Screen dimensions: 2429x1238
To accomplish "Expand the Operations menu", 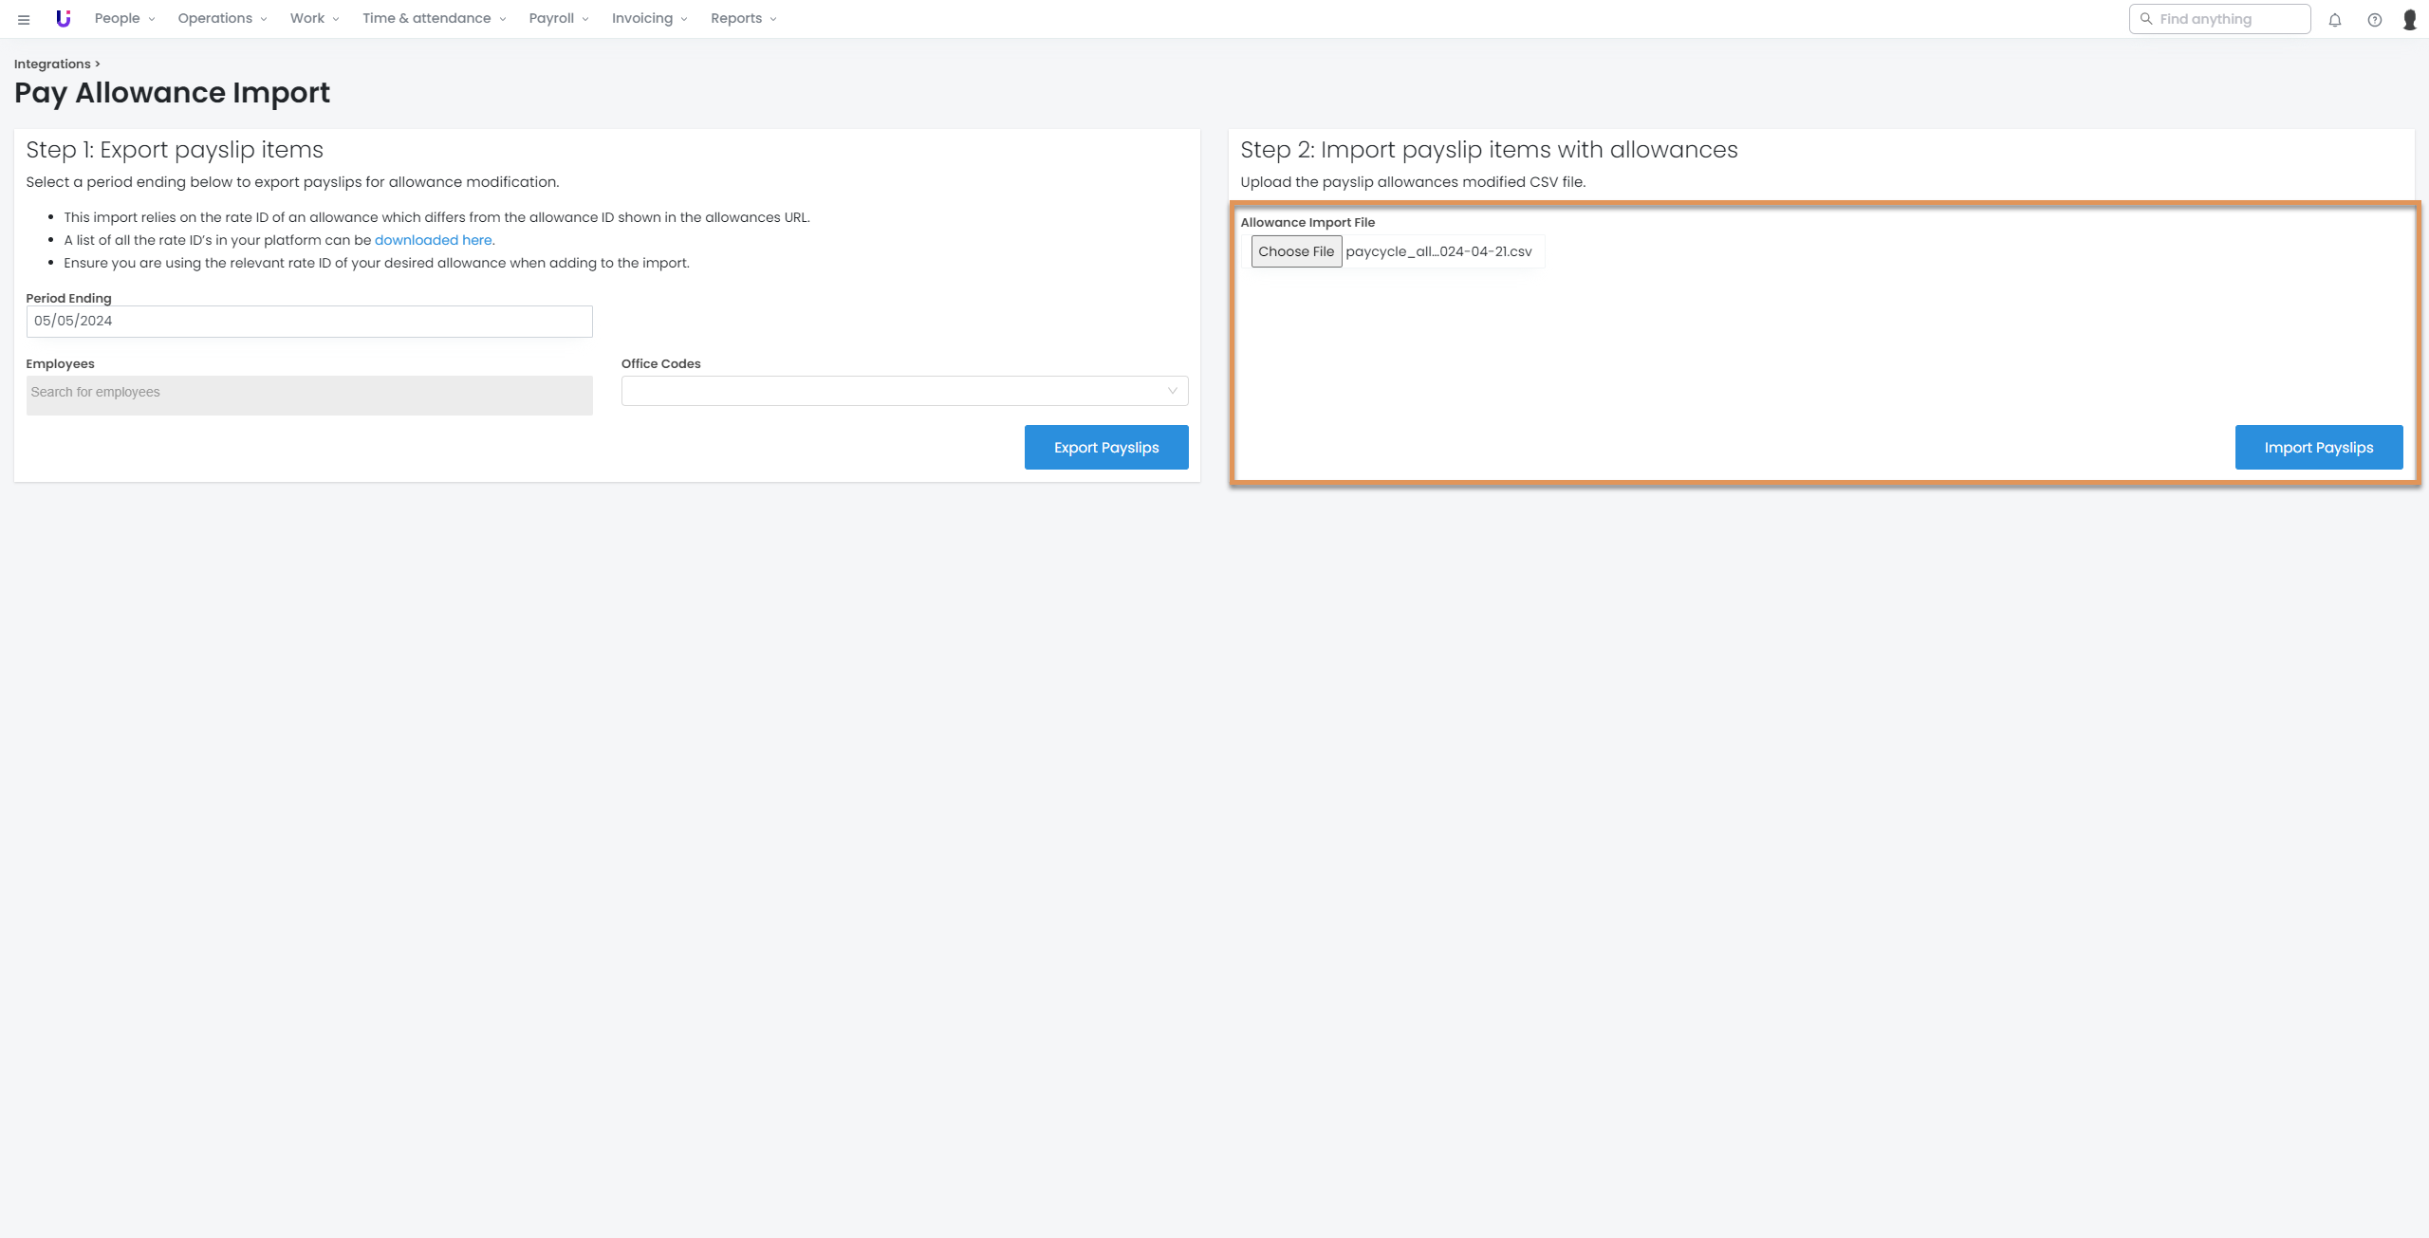I will [222, 19].
